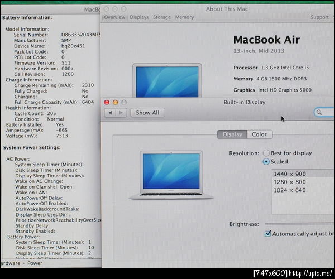Open Storage tab in About This Mac
The height and width of the screenshot is (279, 335).
162,17
